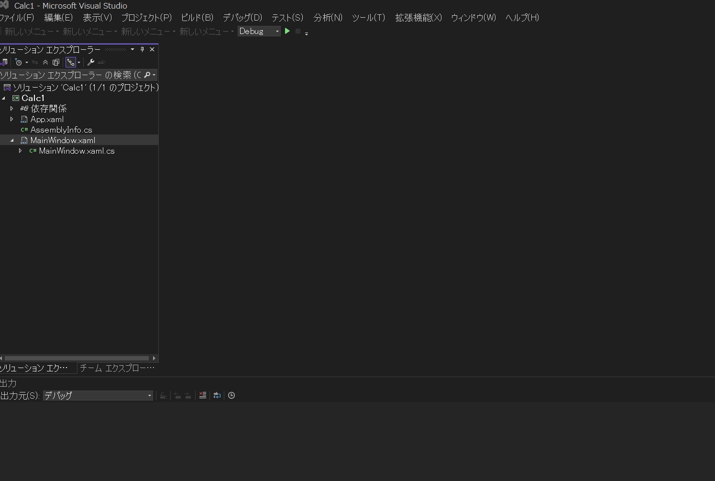Click Solution Explorer horizontal scrollbar thumb
This screenshot has width=715, height=481.
(x=77, y=358)
